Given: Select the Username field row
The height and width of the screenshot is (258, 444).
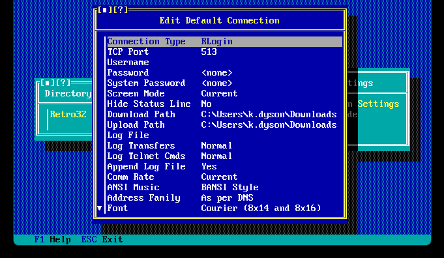Looking at the screenshot, I should pos(225,63).
